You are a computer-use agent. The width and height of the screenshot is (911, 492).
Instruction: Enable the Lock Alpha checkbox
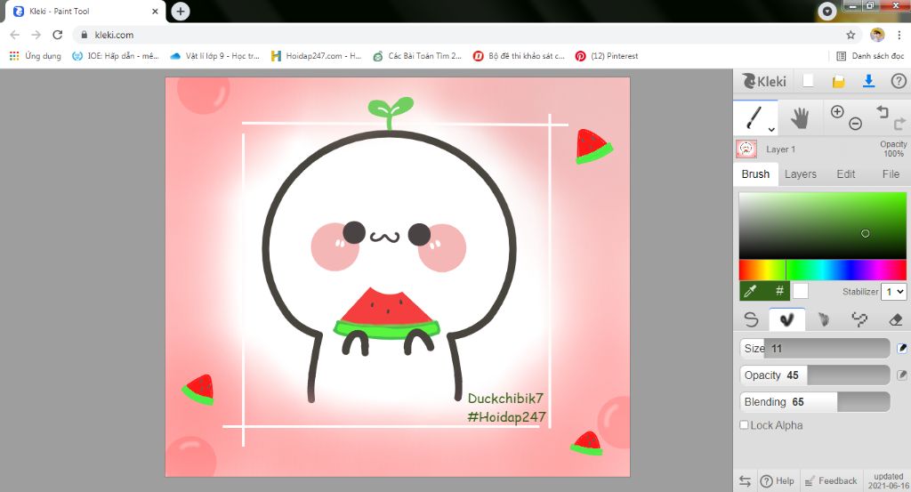point(744,425)
